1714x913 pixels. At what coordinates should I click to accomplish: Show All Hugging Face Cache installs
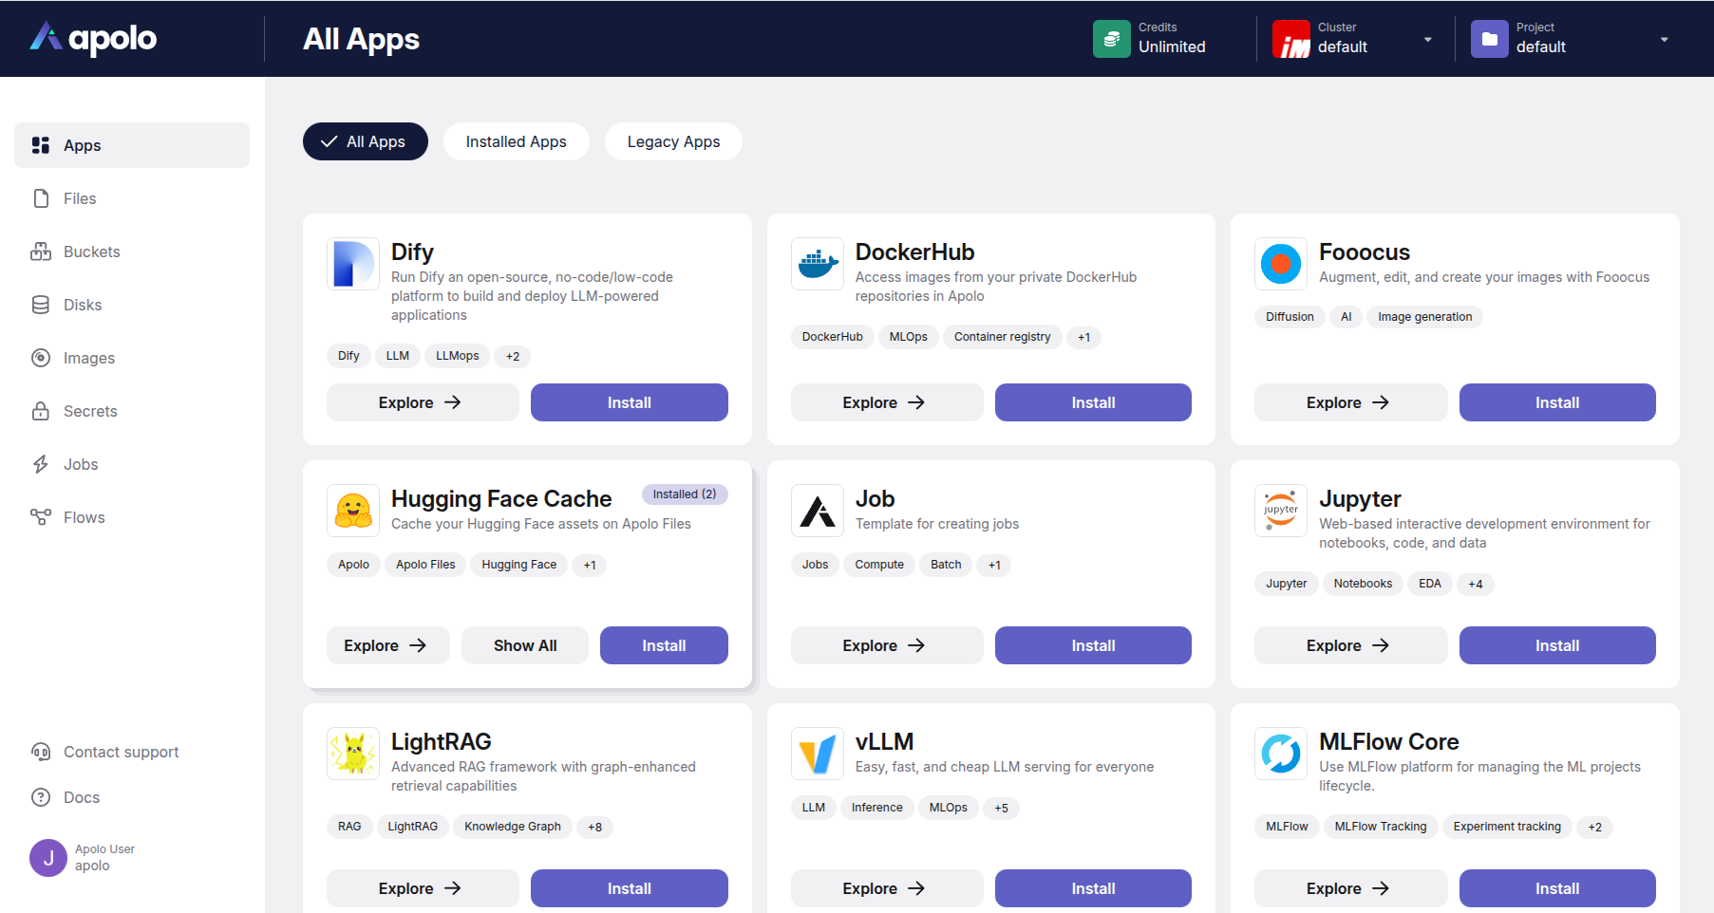tap(525, 645)
